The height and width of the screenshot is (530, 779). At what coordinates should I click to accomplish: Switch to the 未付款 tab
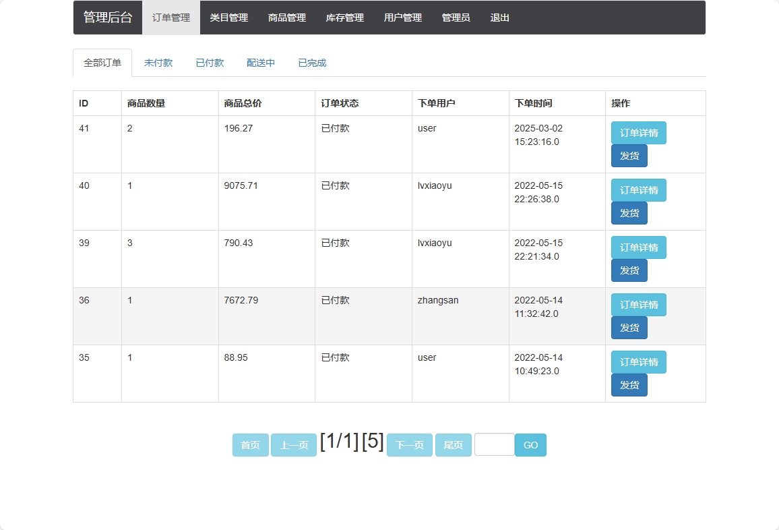point(158,63)
